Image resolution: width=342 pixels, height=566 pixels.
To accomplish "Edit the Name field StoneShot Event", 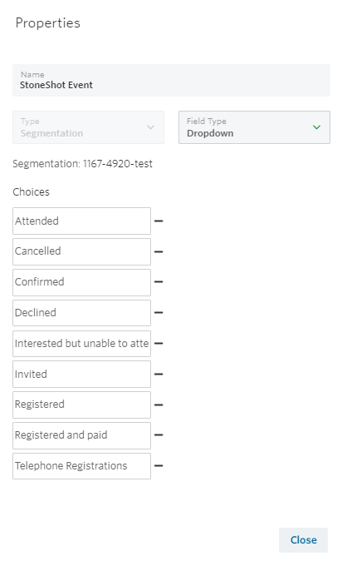I will [171, 80].
